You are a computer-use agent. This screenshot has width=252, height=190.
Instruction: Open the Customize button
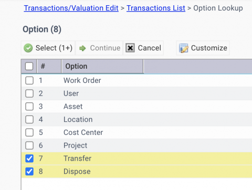[x=203, y=48]
